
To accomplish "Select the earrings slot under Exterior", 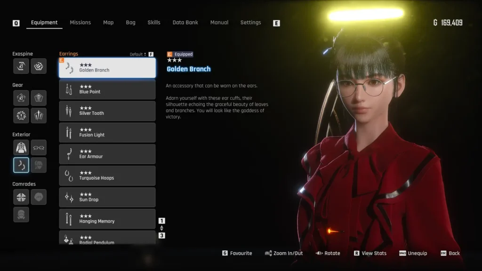I will [x=21, y=165].
